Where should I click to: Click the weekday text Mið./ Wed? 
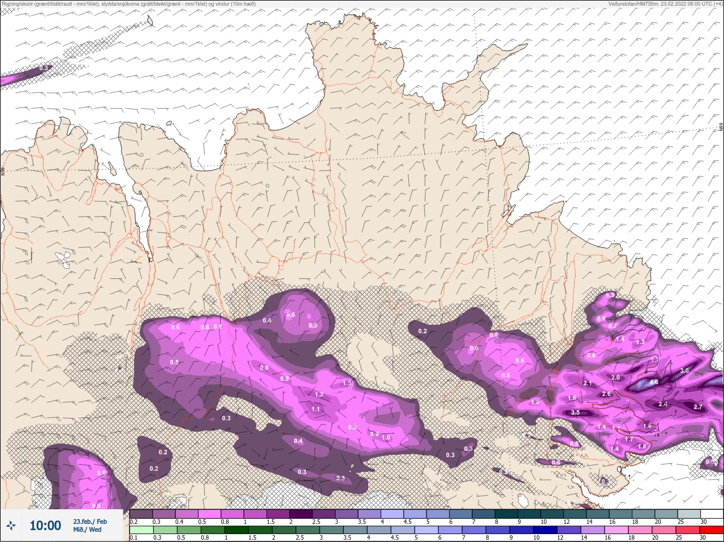click(x=87, y=530)
